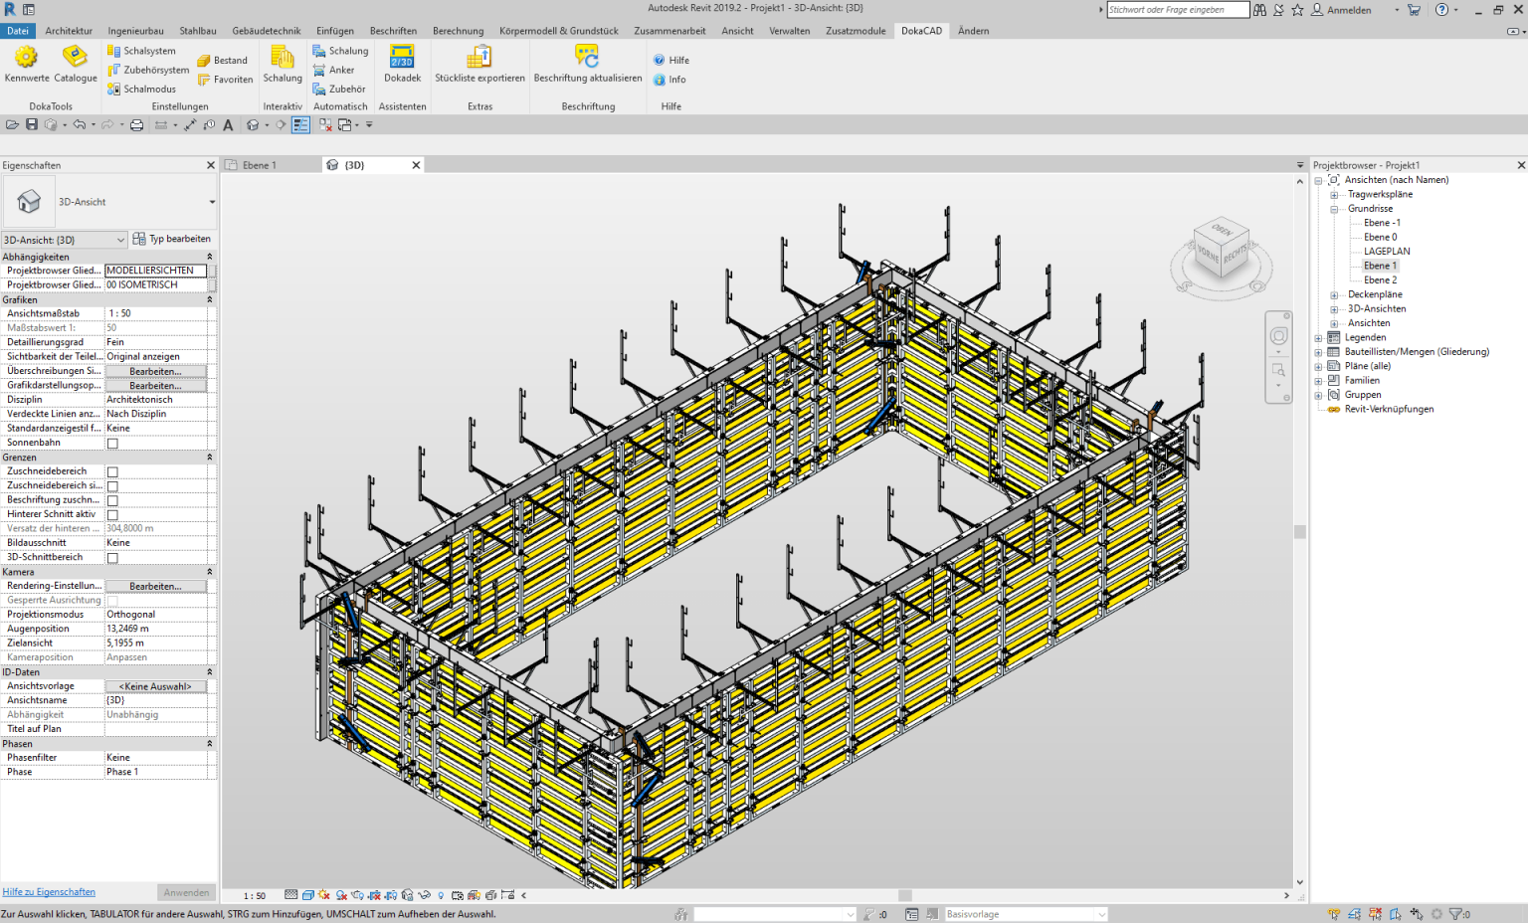Click the vertical scrollbar of the 3D view
1528x923 pixels.
pos(1299,531)
